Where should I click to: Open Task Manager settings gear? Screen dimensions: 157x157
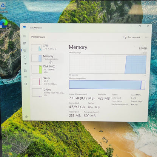coord(26,117)
